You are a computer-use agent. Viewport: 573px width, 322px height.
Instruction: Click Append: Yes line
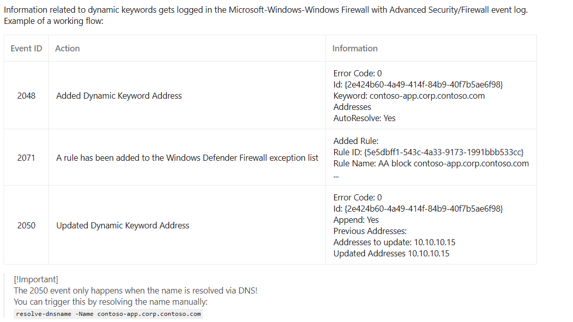click(356, 220)
